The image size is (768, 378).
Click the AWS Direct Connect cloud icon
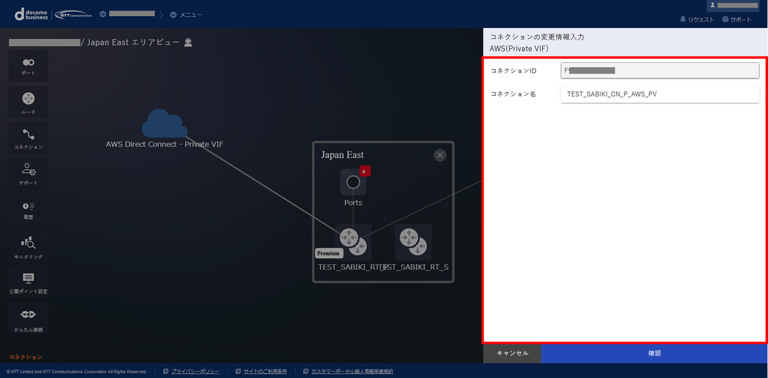[x=164, y=124]
